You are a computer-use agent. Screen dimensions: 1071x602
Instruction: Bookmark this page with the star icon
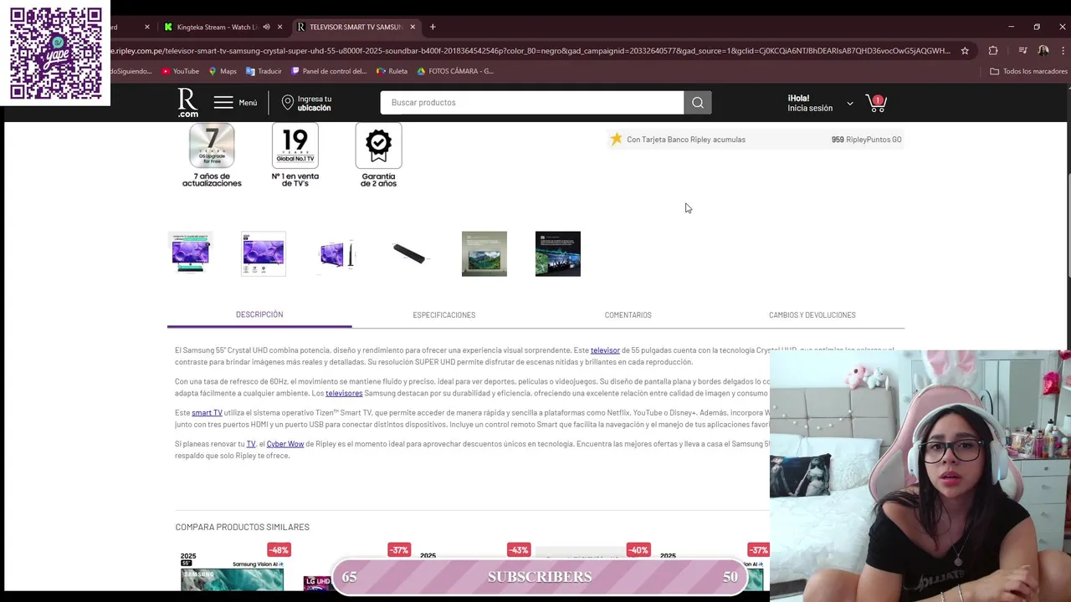click(965, 50)
